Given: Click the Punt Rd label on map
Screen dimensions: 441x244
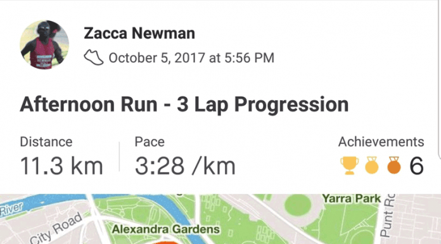Looking at the screenshot, I should (x=388, y=215).
